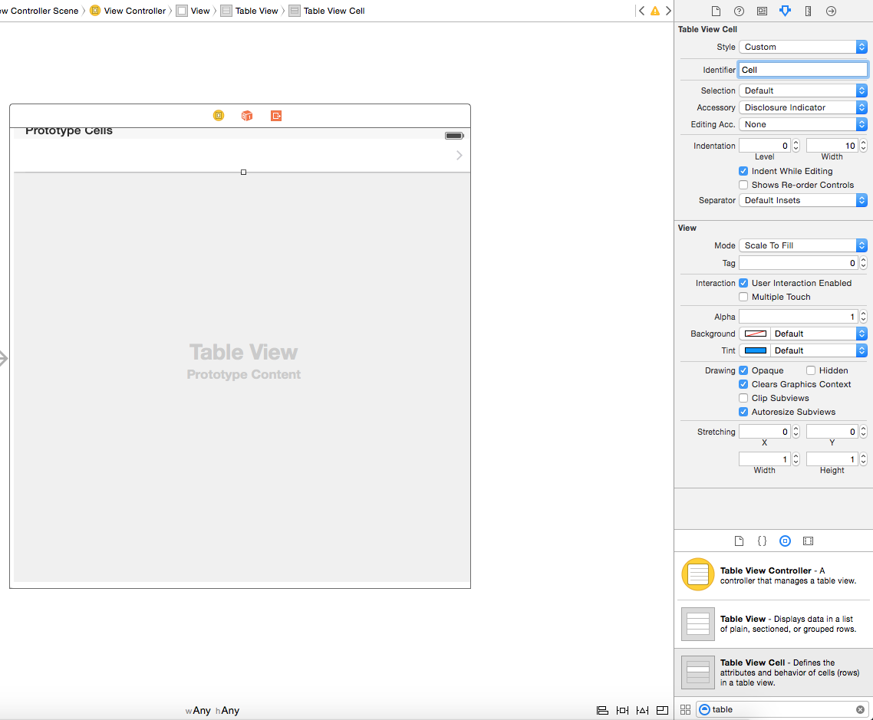Show the Connections inspector
This screenshot has height=720, width=873.
pyautogui.click(x=831, y=12)
